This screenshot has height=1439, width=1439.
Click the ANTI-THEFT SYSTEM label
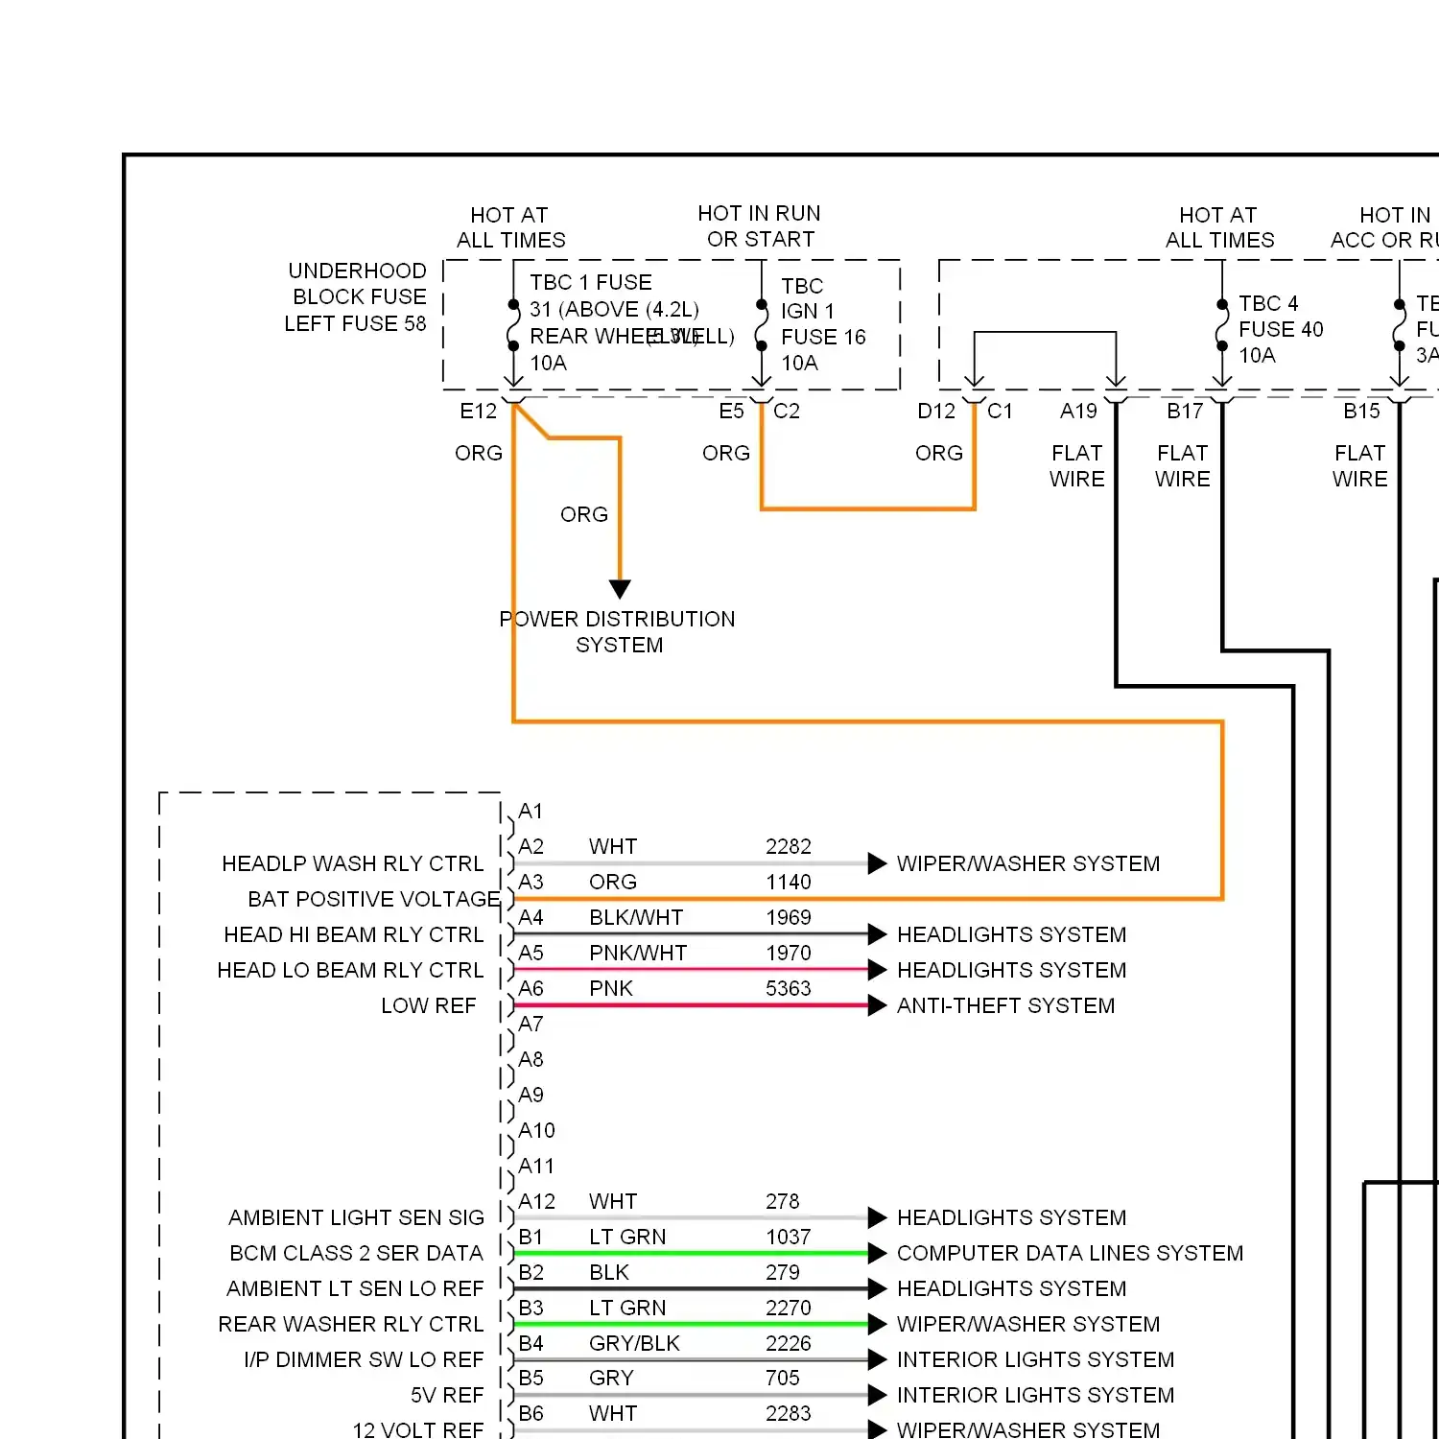coord(1005,1005)
